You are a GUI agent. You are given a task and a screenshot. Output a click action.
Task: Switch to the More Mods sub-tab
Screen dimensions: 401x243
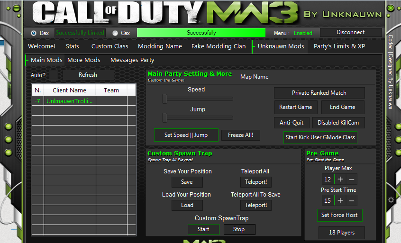[x=84, y=60]
